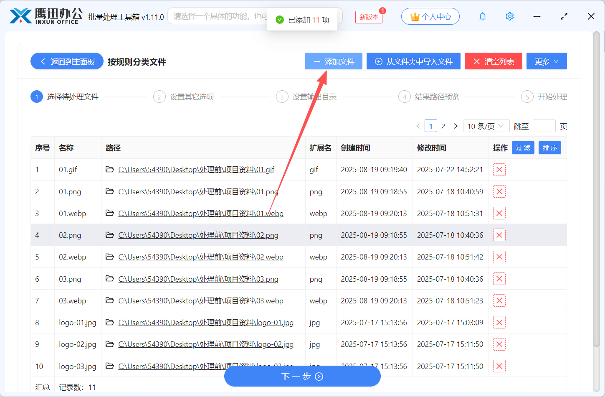Screen dimensions: 605x397
Task: Click the 下一步 button
Action: coord(302,377)
